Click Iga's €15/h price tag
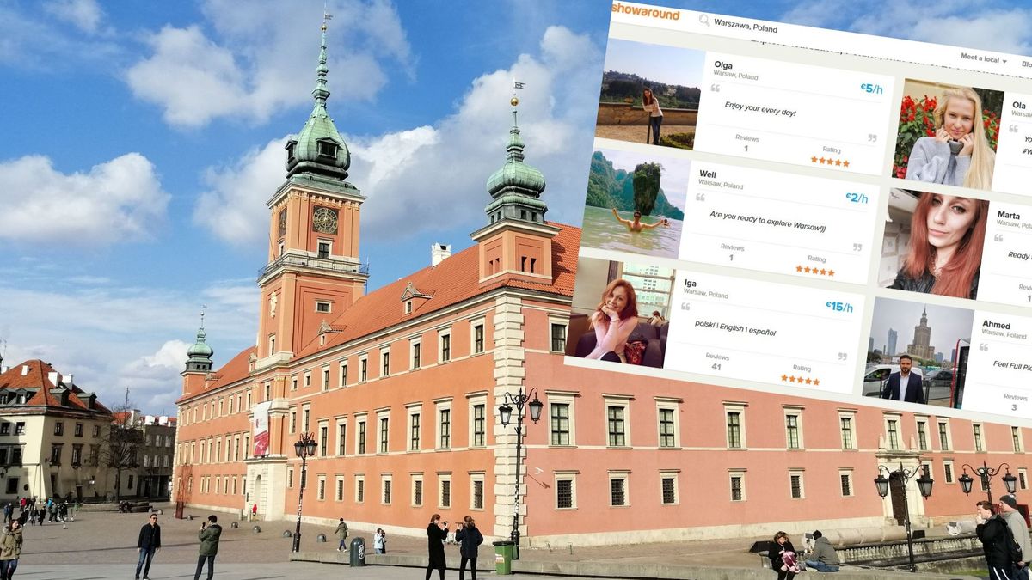Image resolution: width=1032 pixels, height=580 pixels. pos(840,305)
